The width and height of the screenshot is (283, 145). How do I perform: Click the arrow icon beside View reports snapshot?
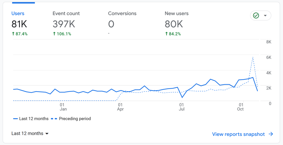271,134
